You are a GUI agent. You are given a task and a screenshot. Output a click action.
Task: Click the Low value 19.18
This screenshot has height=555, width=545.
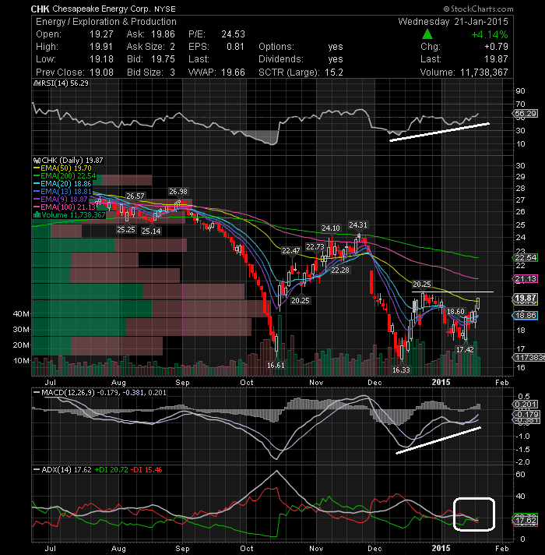(x=101, y=59)
